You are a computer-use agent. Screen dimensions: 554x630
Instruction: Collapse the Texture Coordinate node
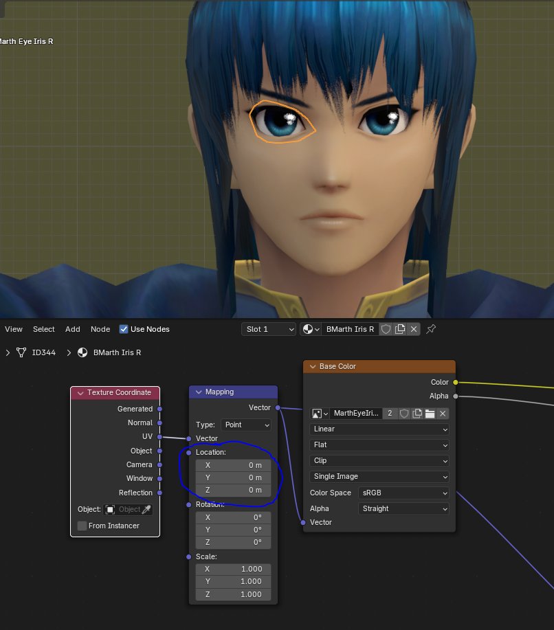(x=80, y=393)
